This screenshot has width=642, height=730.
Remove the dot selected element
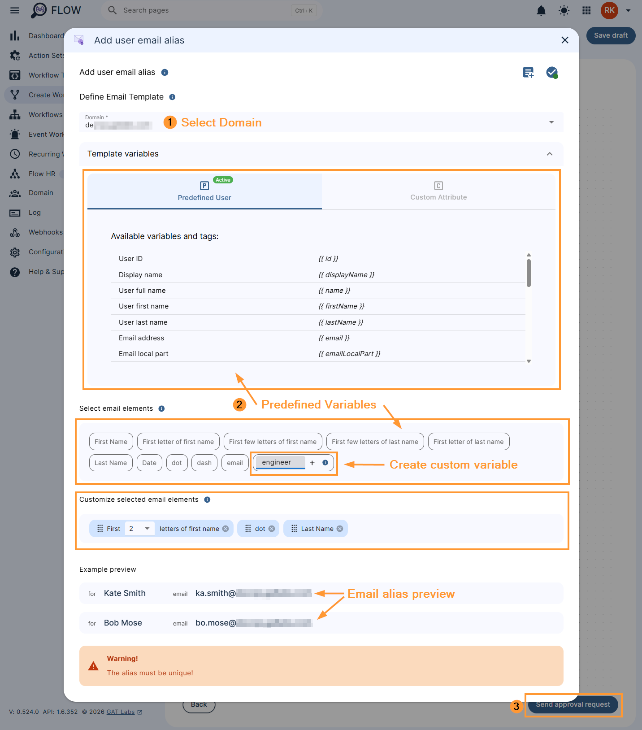pyautogui.click(x=272, y=529)
